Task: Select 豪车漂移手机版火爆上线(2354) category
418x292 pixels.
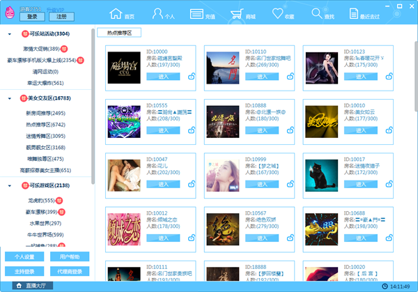Action: coord(42,60)
